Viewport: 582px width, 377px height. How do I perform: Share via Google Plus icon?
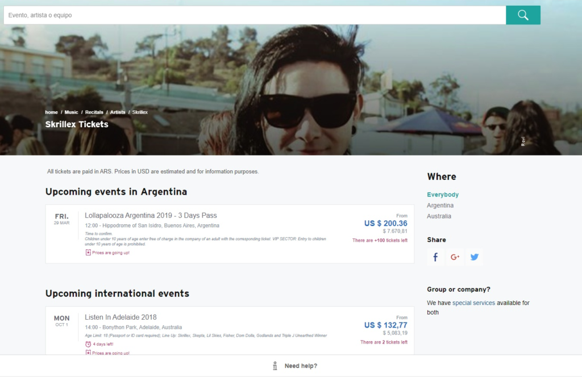pyautogui.click(x=455, y=257)
